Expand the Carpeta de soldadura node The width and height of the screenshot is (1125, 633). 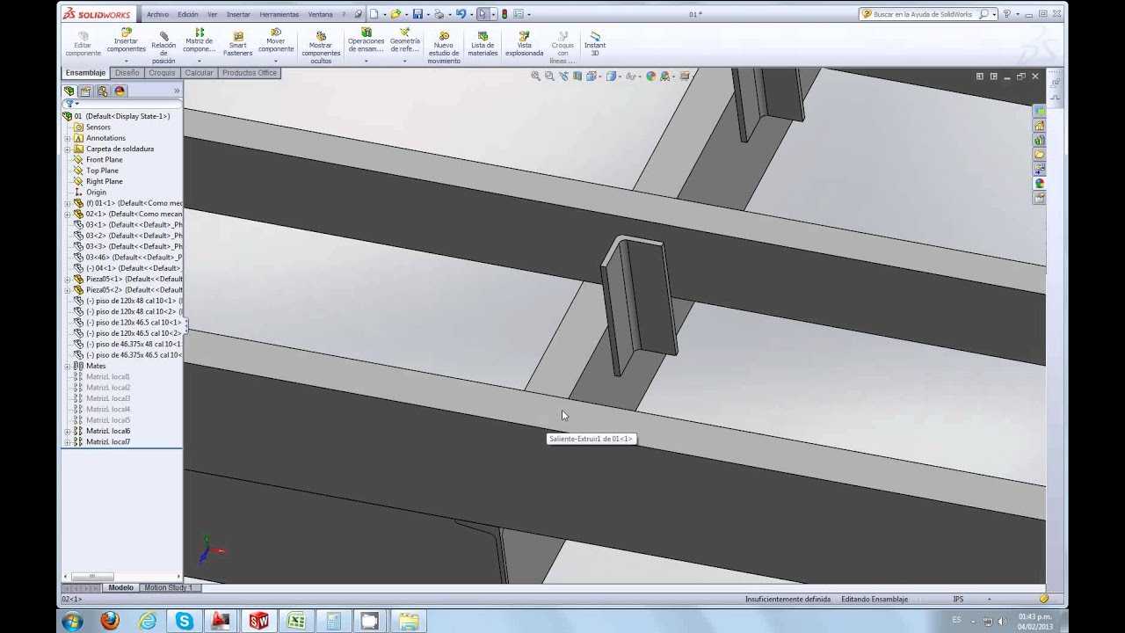coord(68,149)
